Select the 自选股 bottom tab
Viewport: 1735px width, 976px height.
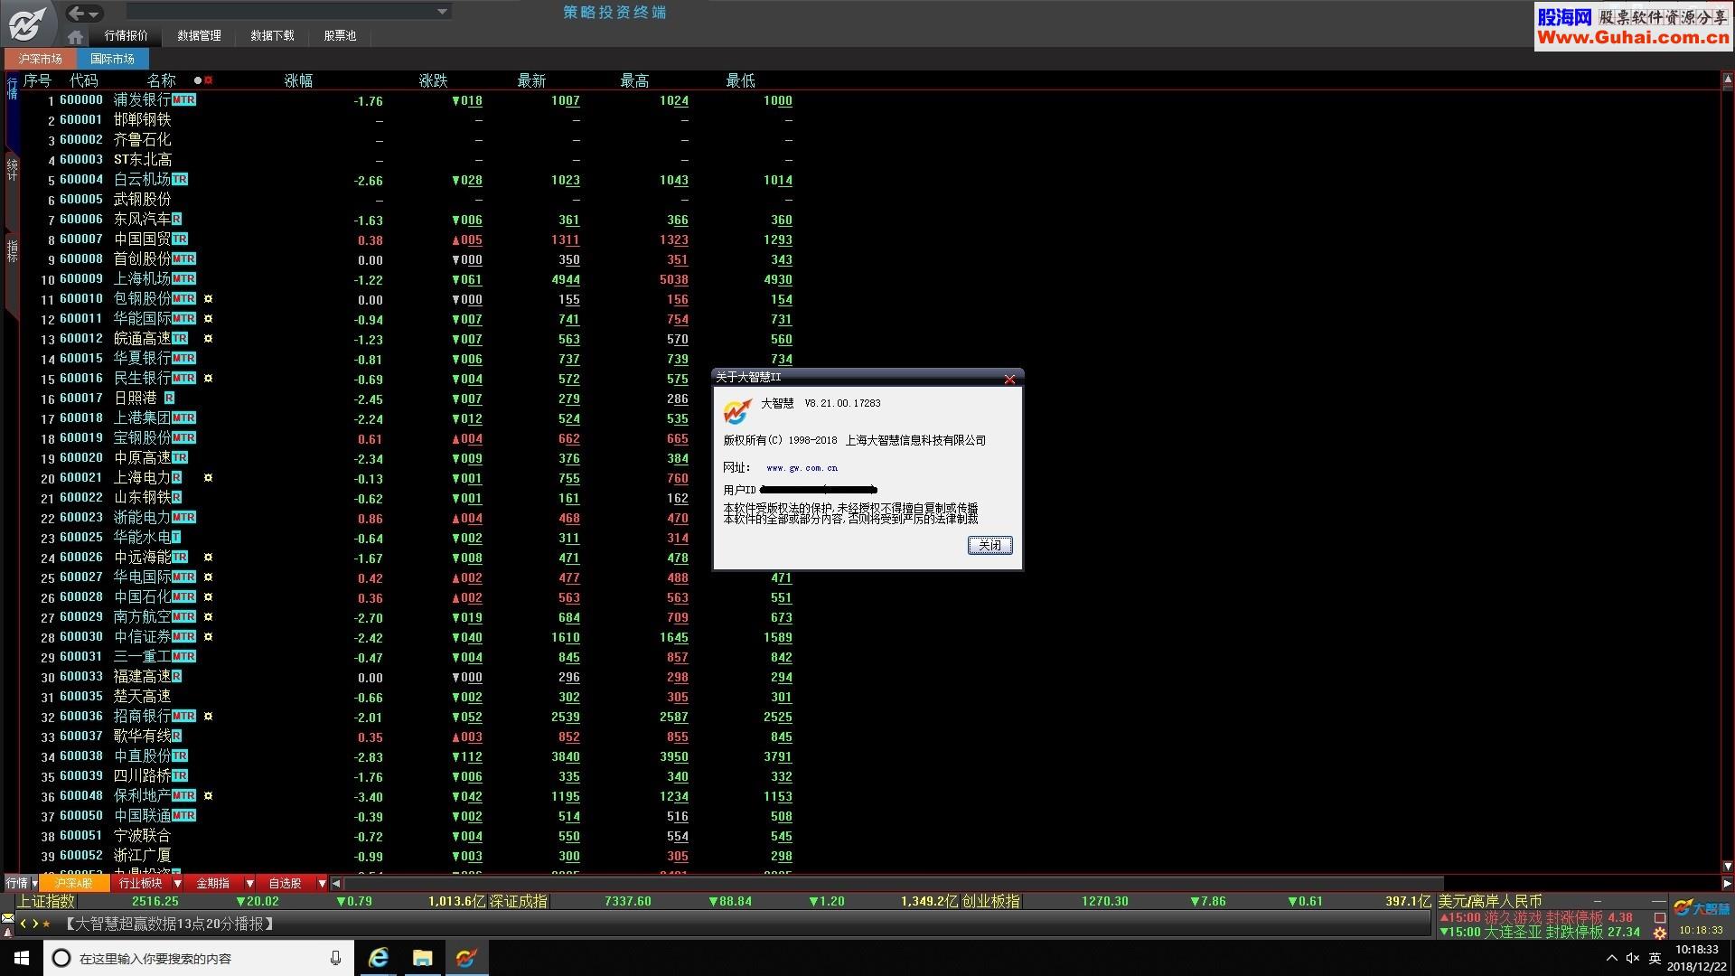[x=286, y=883]
